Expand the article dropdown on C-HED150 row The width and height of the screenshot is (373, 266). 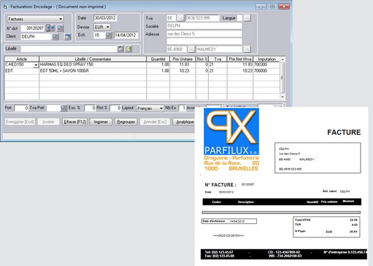point(36,64)
